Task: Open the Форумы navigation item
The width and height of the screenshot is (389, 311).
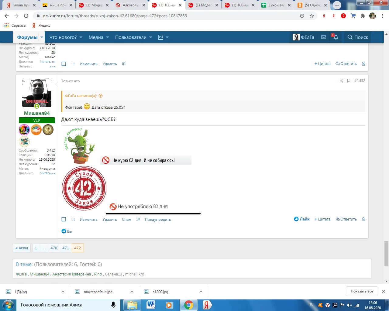Action: point(27,37)
